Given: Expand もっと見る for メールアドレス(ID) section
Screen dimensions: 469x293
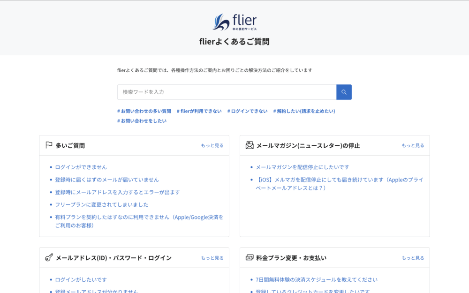Looking at the screenshot, I should (212, 258).
